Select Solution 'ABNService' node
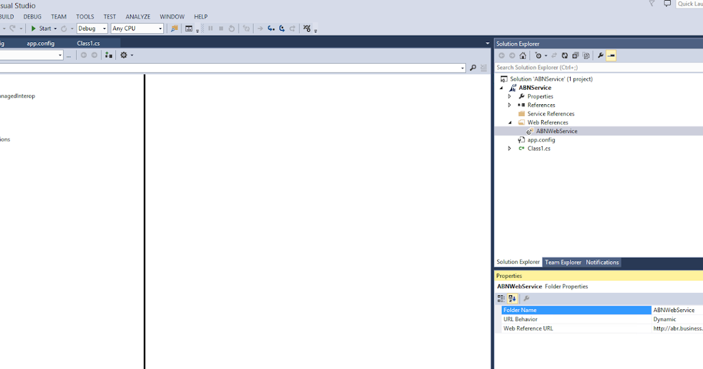 point(551,79)
